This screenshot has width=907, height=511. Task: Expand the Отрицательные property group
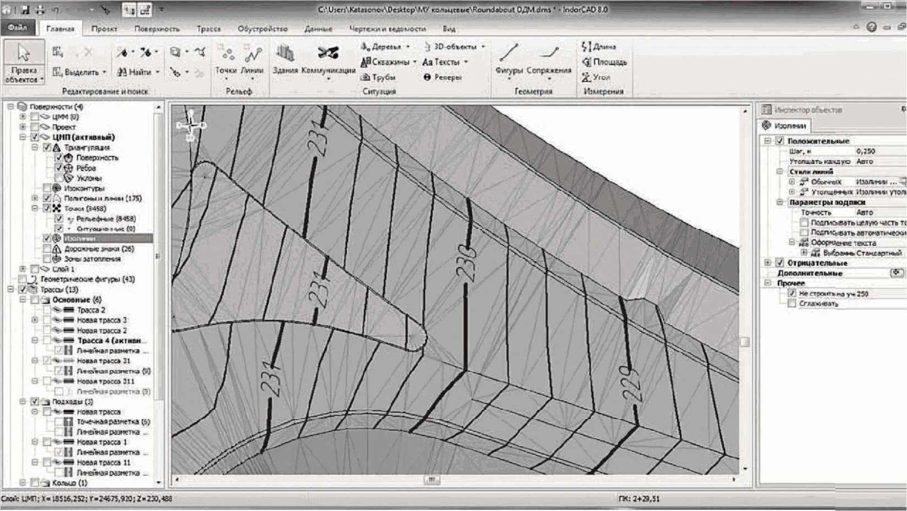pos(768,263)
